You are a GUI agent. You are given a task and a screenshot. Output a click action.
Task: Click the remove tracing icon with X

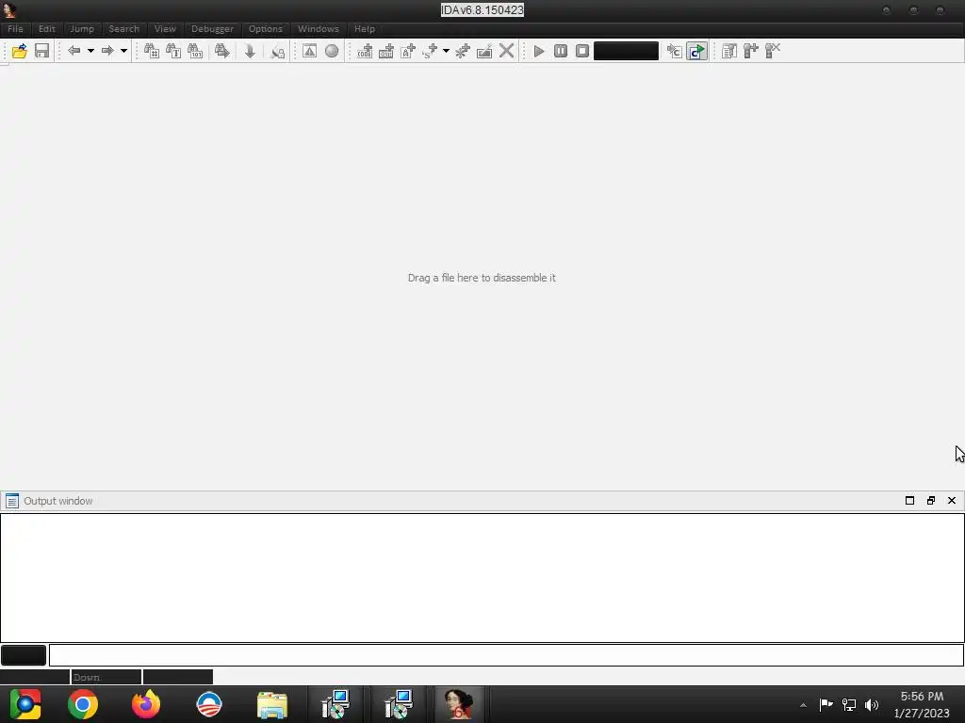(x=773, y=51)
